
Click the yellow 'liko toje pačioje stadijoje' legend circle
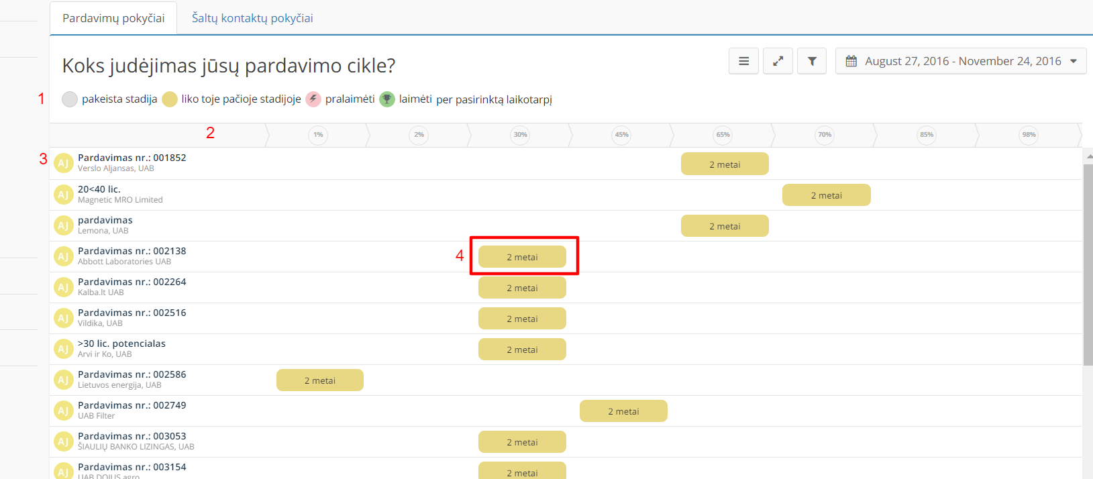[x=170, y=99]
